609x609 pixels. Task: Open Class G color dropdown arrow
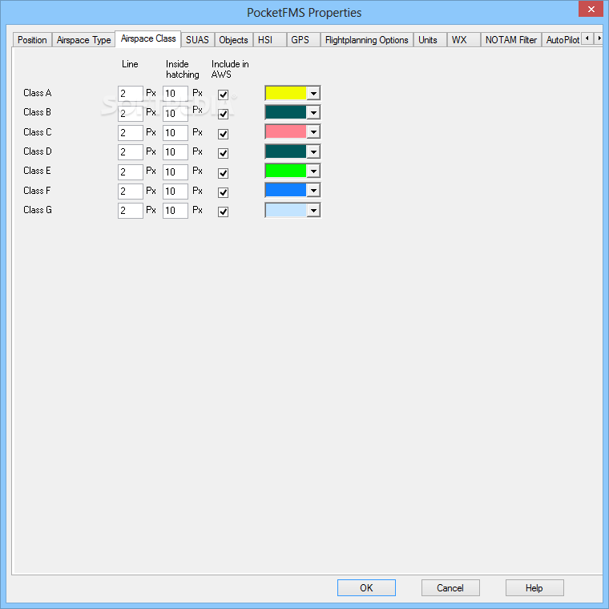[313, 210]
